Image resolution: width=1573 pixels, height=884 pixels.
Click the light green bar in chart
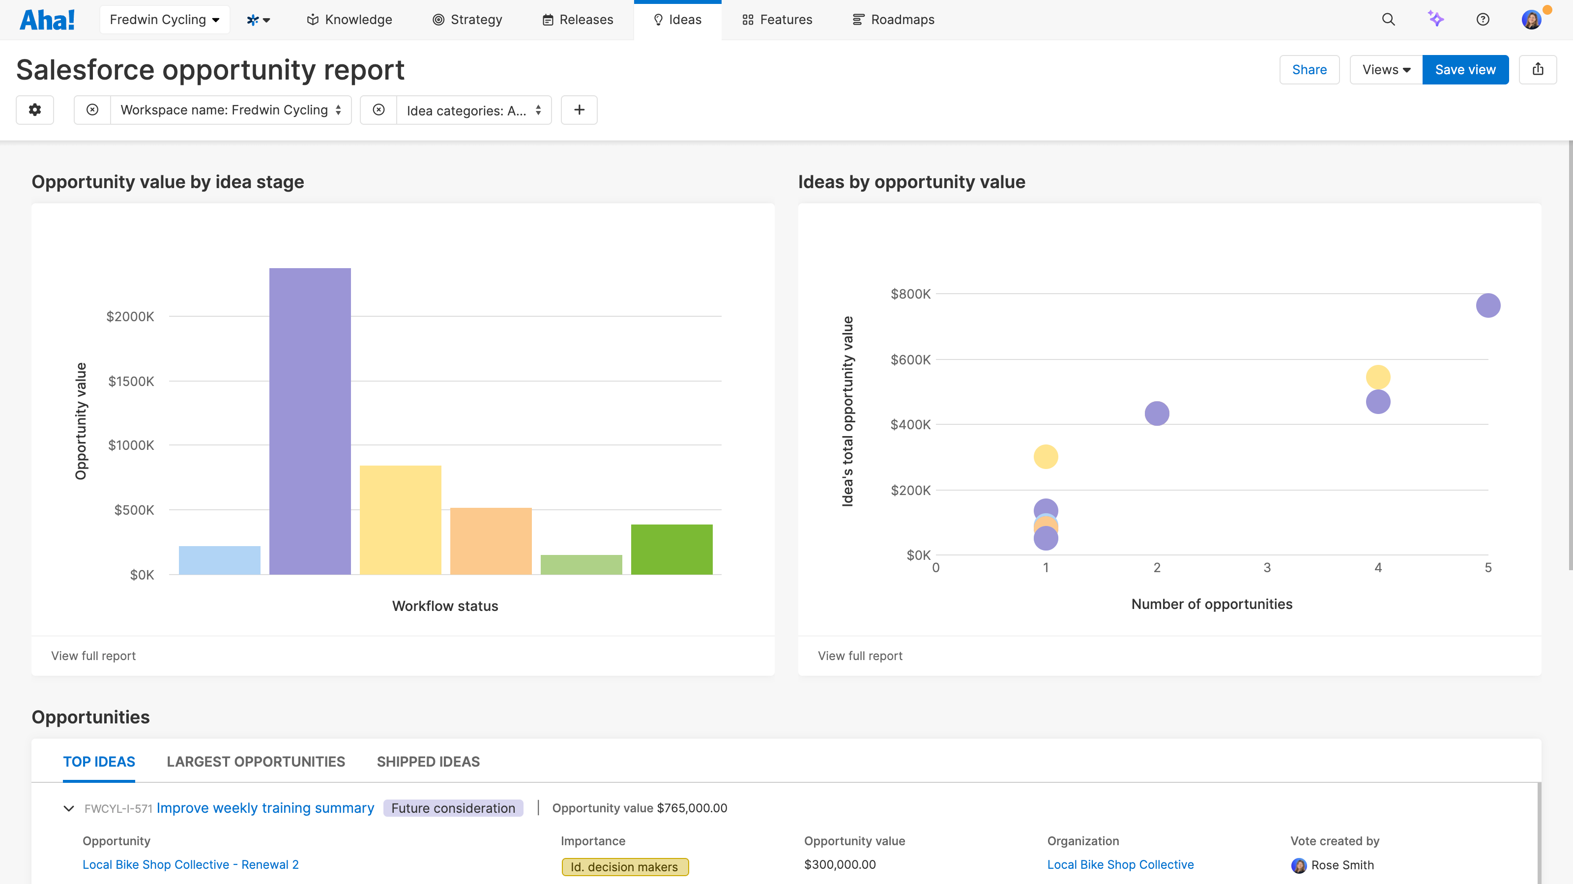tap(581, 564)
